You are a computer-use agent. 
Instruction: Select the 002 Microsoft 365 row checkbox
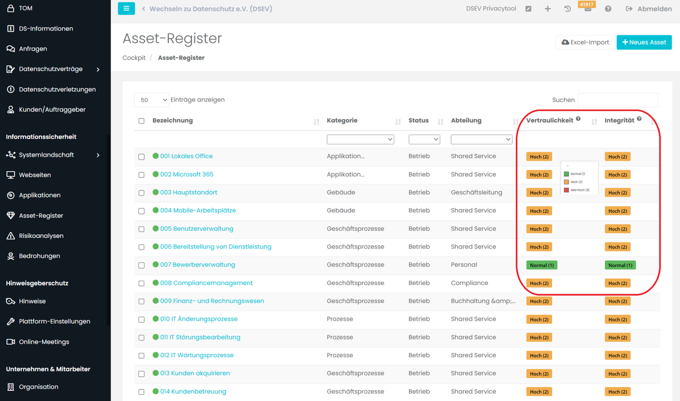(x=141, y=175)
